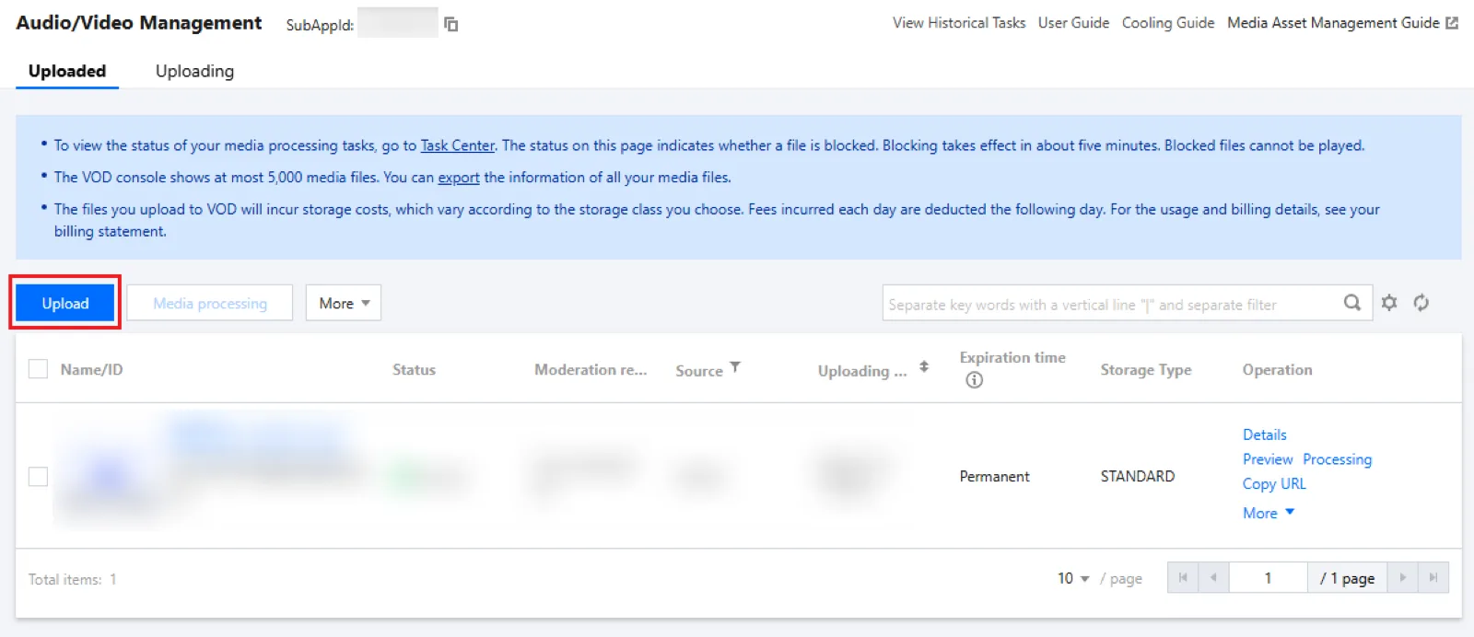The width and height of the screenshot is (1474, 637).
Task: Filter the Source column
Action: point(735,367)
